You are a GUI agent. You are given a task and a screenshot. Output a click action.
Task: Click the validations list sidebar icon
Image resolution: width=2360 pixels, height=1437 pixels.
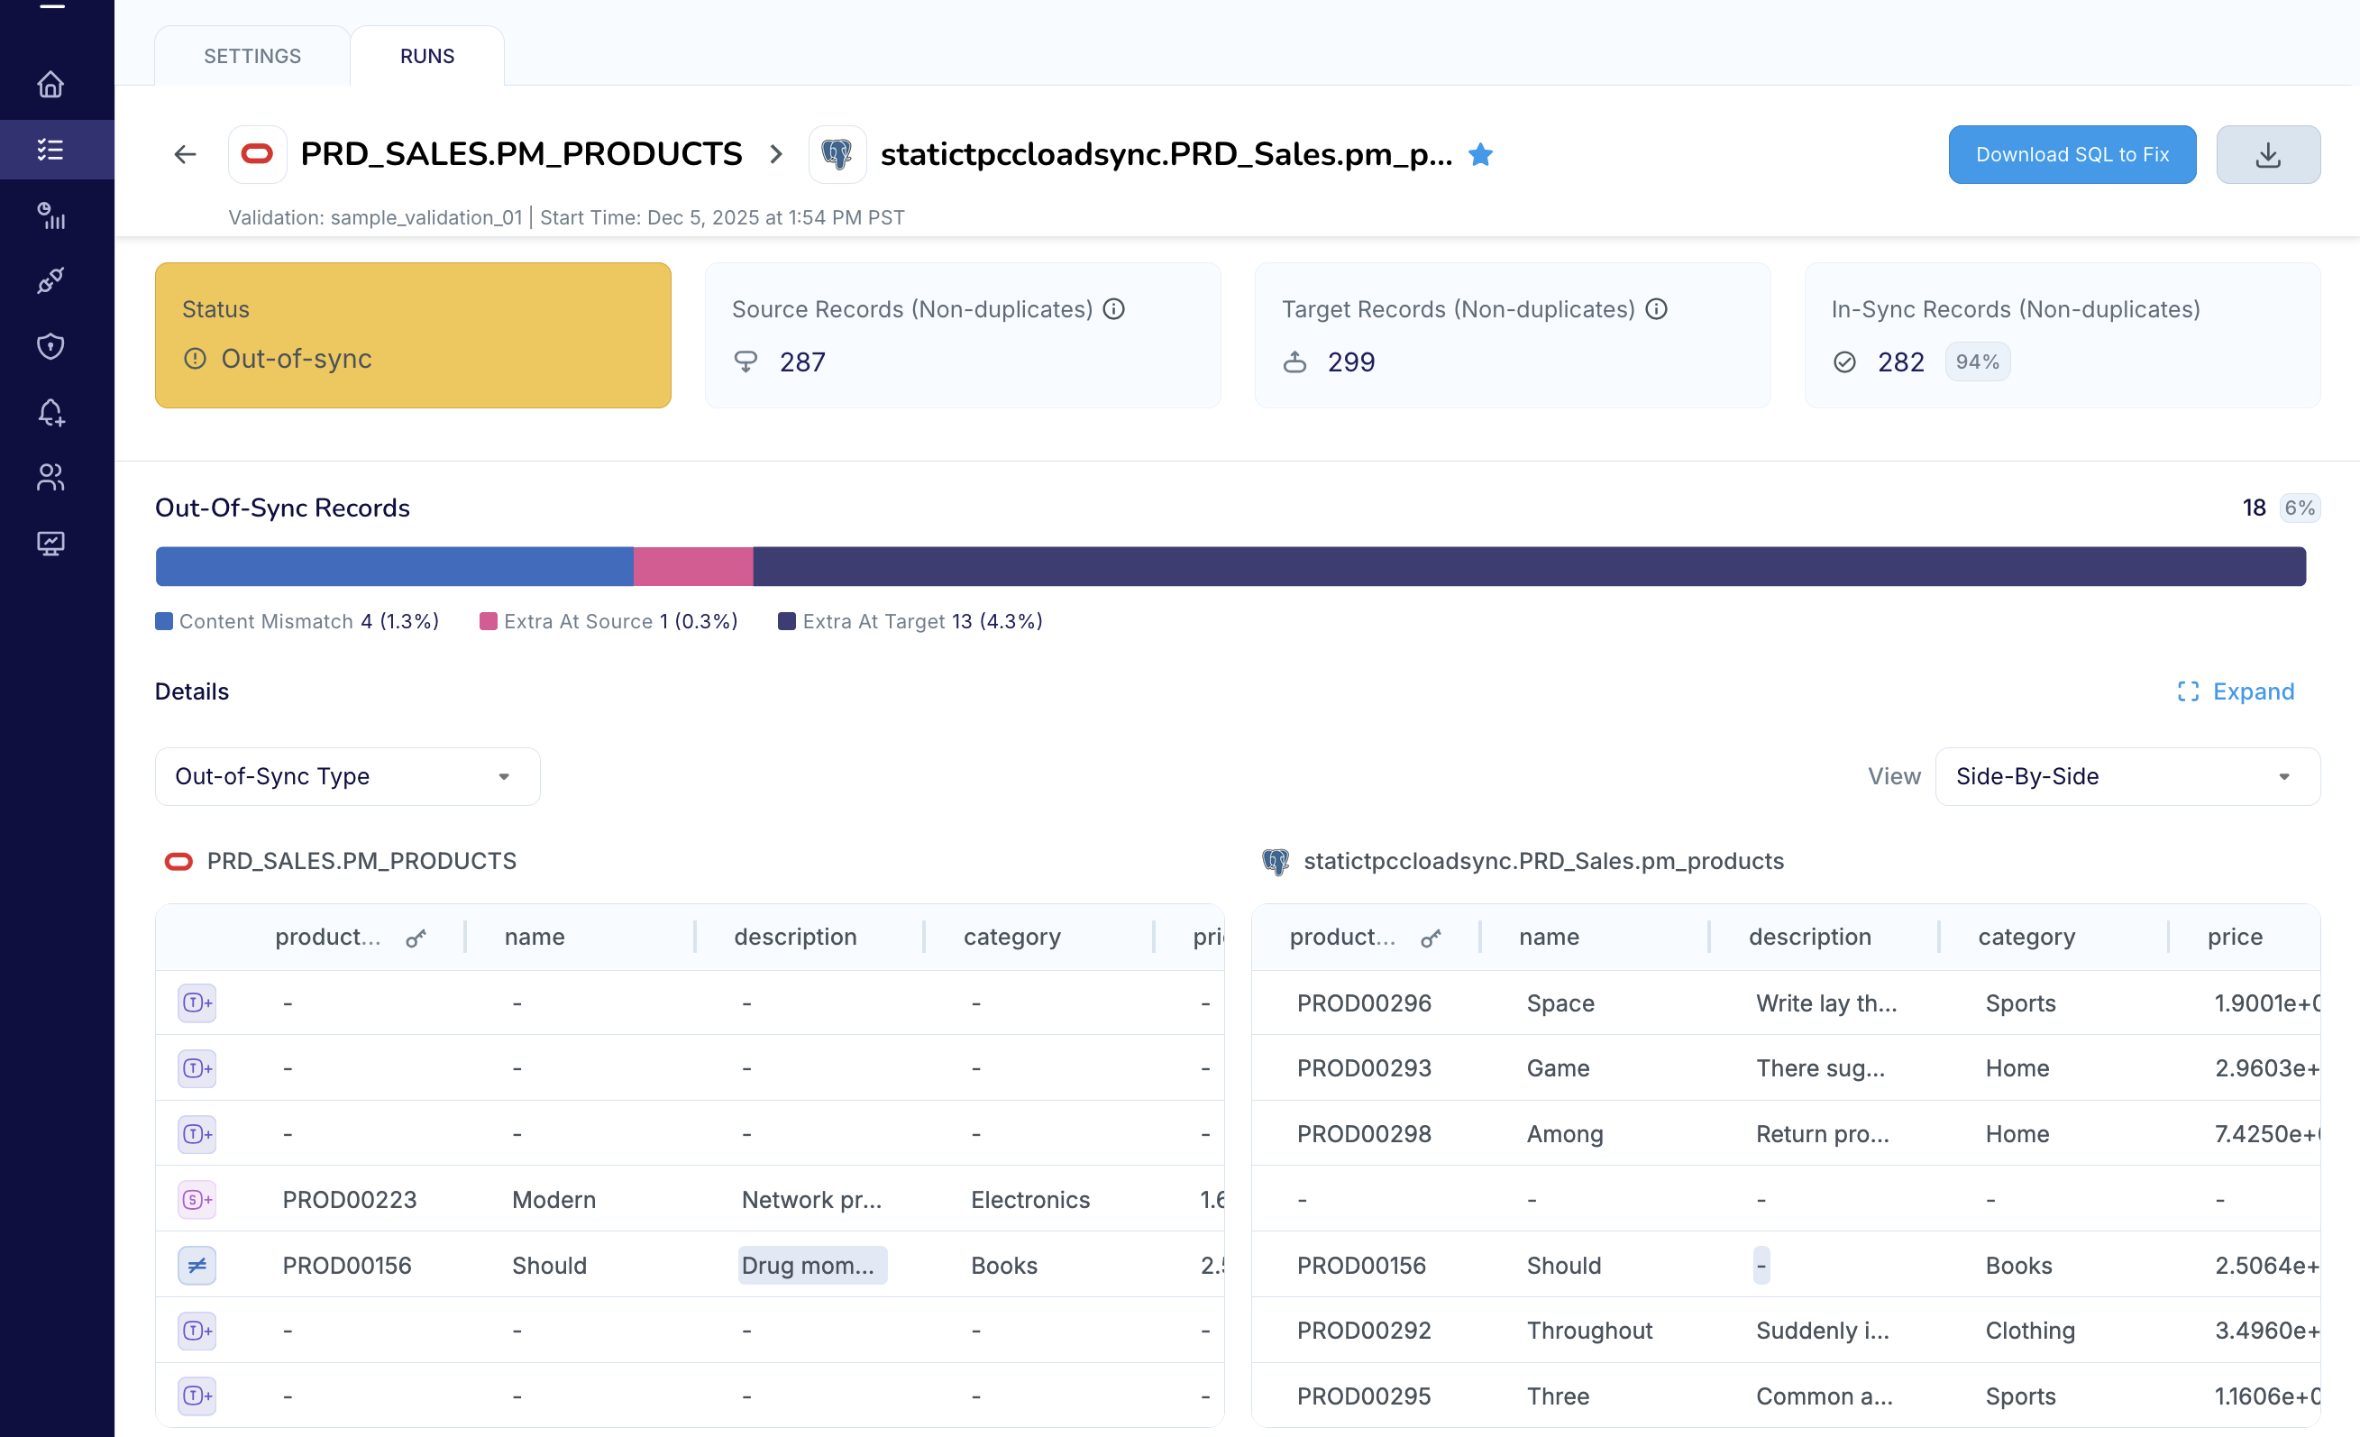point(50,150)
